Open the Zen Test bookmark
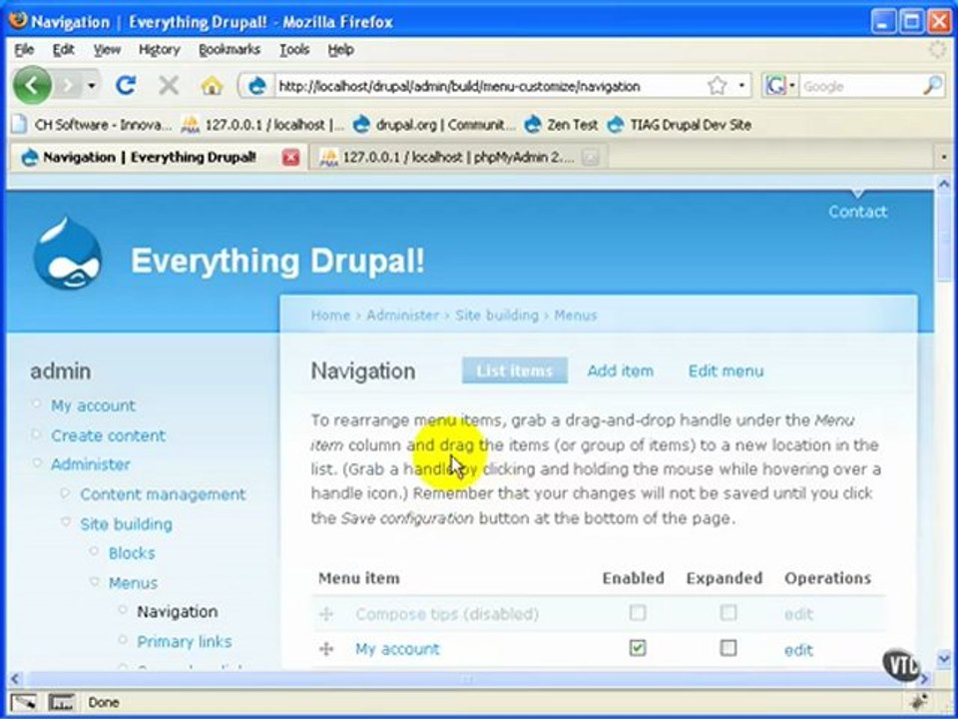The width and height of the screenshot is (958, 719). coord(561,125)
